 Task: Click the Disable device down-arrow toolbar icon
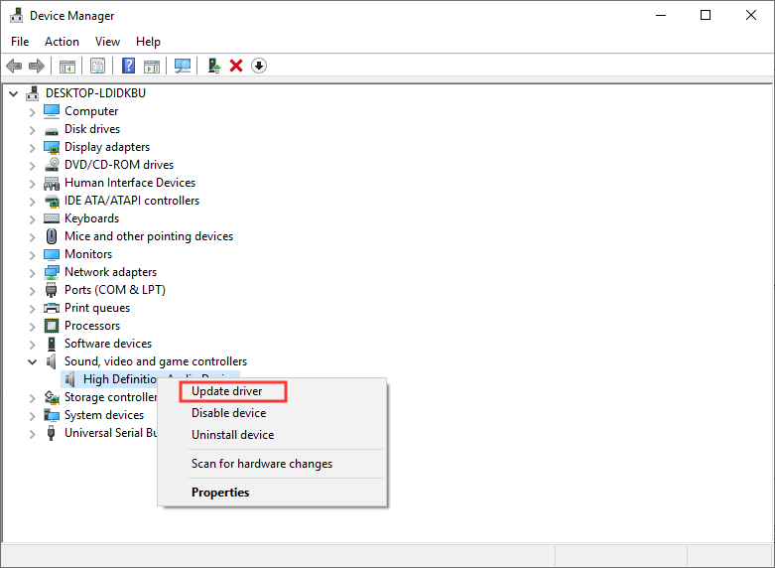click(x=258, y=66)
